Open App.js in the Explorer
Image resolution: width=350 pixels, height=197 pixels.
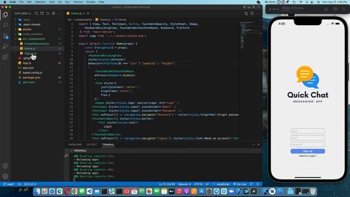pyautogui.click(x=27, y=63)
